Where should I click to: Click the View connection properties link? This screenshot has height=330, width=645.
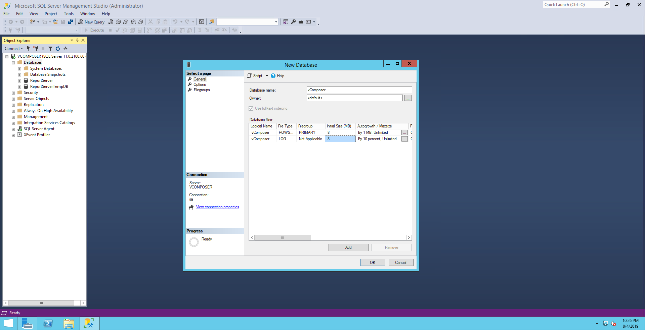pyautogui.click(x=217, y=207)
